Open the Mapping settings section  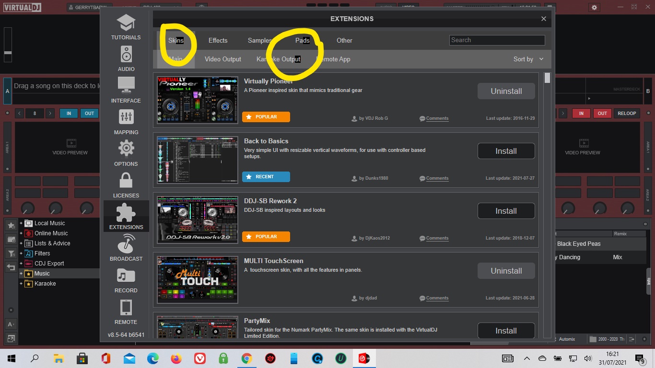click(x=126, y=122)
